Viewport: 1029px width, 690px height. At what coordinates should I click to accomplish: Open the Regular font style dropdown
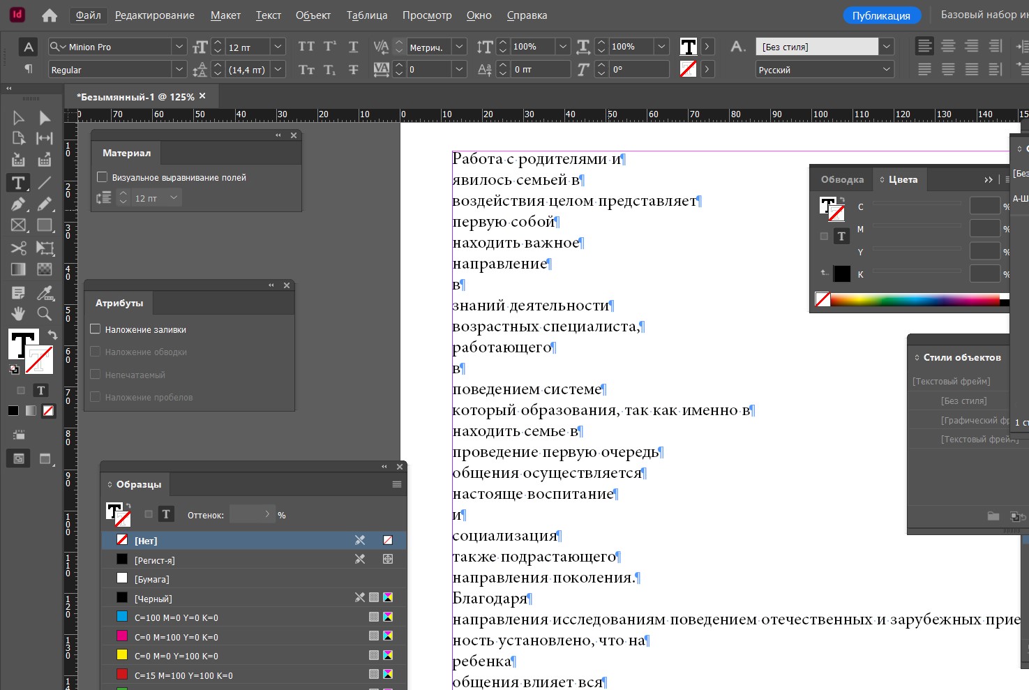click(179, 70)
